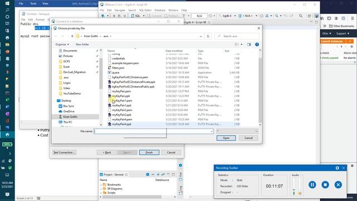Image resolution: width=357 pixels, height=201 pixels.
Task: Refresh the .aws folder listing
Action: click(x=208, y=36)
